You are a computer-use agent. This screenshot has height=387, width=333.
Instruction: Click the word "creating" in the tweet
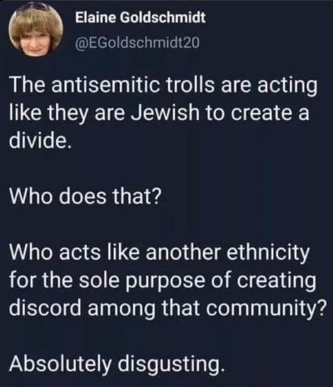tap(277, 280)
